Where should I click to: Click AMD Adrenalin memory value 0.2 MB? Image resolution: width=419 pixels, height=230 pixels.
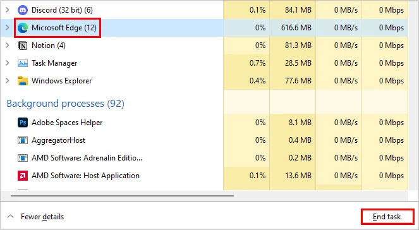coord(300,158)
